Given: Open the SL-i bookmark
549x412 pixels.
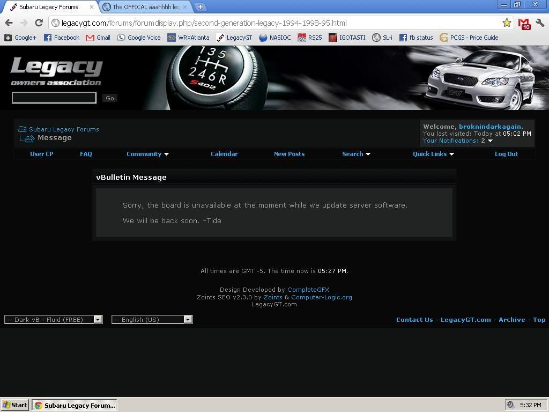Looking at the screenshot, I should [x=382, y=38].
